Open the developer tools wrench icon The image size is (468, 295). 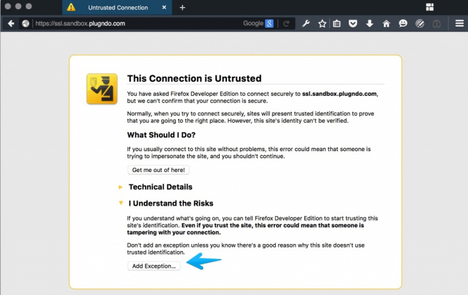(306, 24)
